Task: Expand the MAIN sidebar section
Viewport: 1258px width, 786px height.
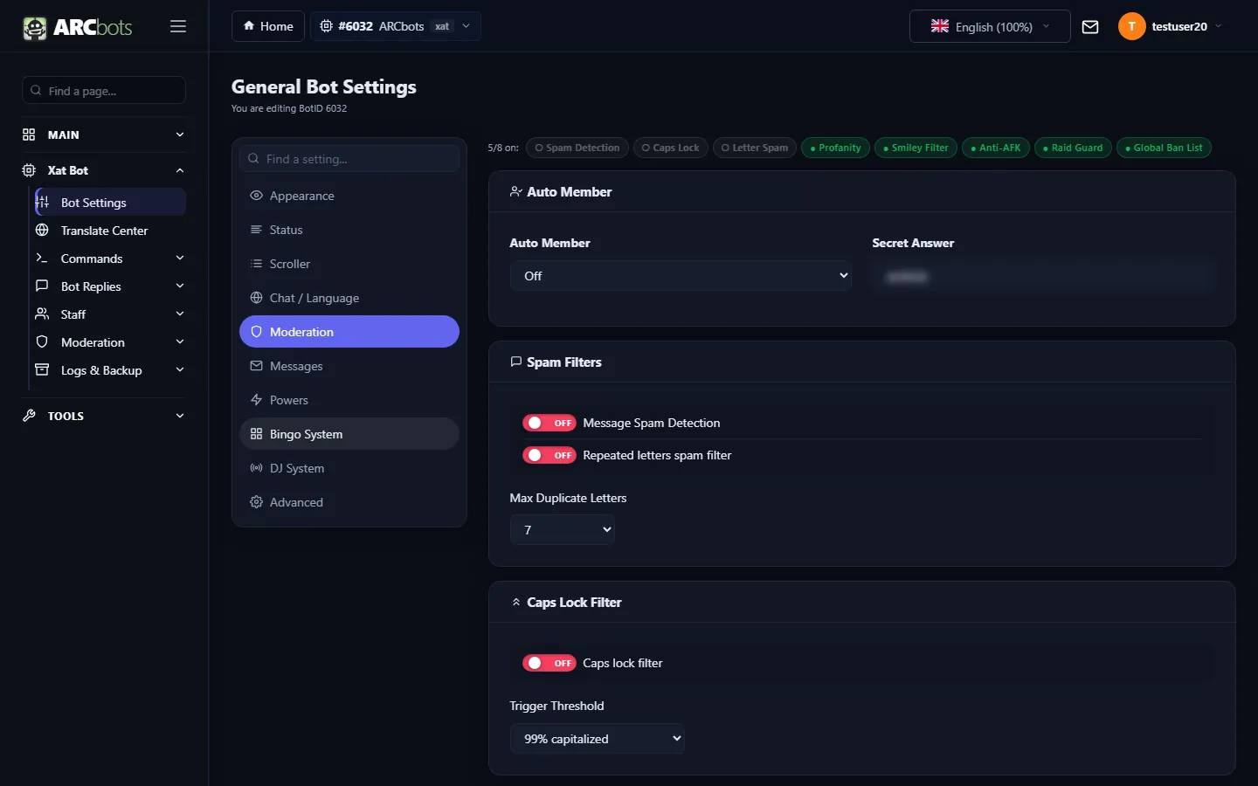Action: 103,134
